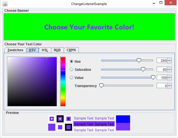This screenshot has width=178, height=138.
Task: Maximize the ChangeListenerExample window
Action: pyautogui.click(x=161, y=2)
